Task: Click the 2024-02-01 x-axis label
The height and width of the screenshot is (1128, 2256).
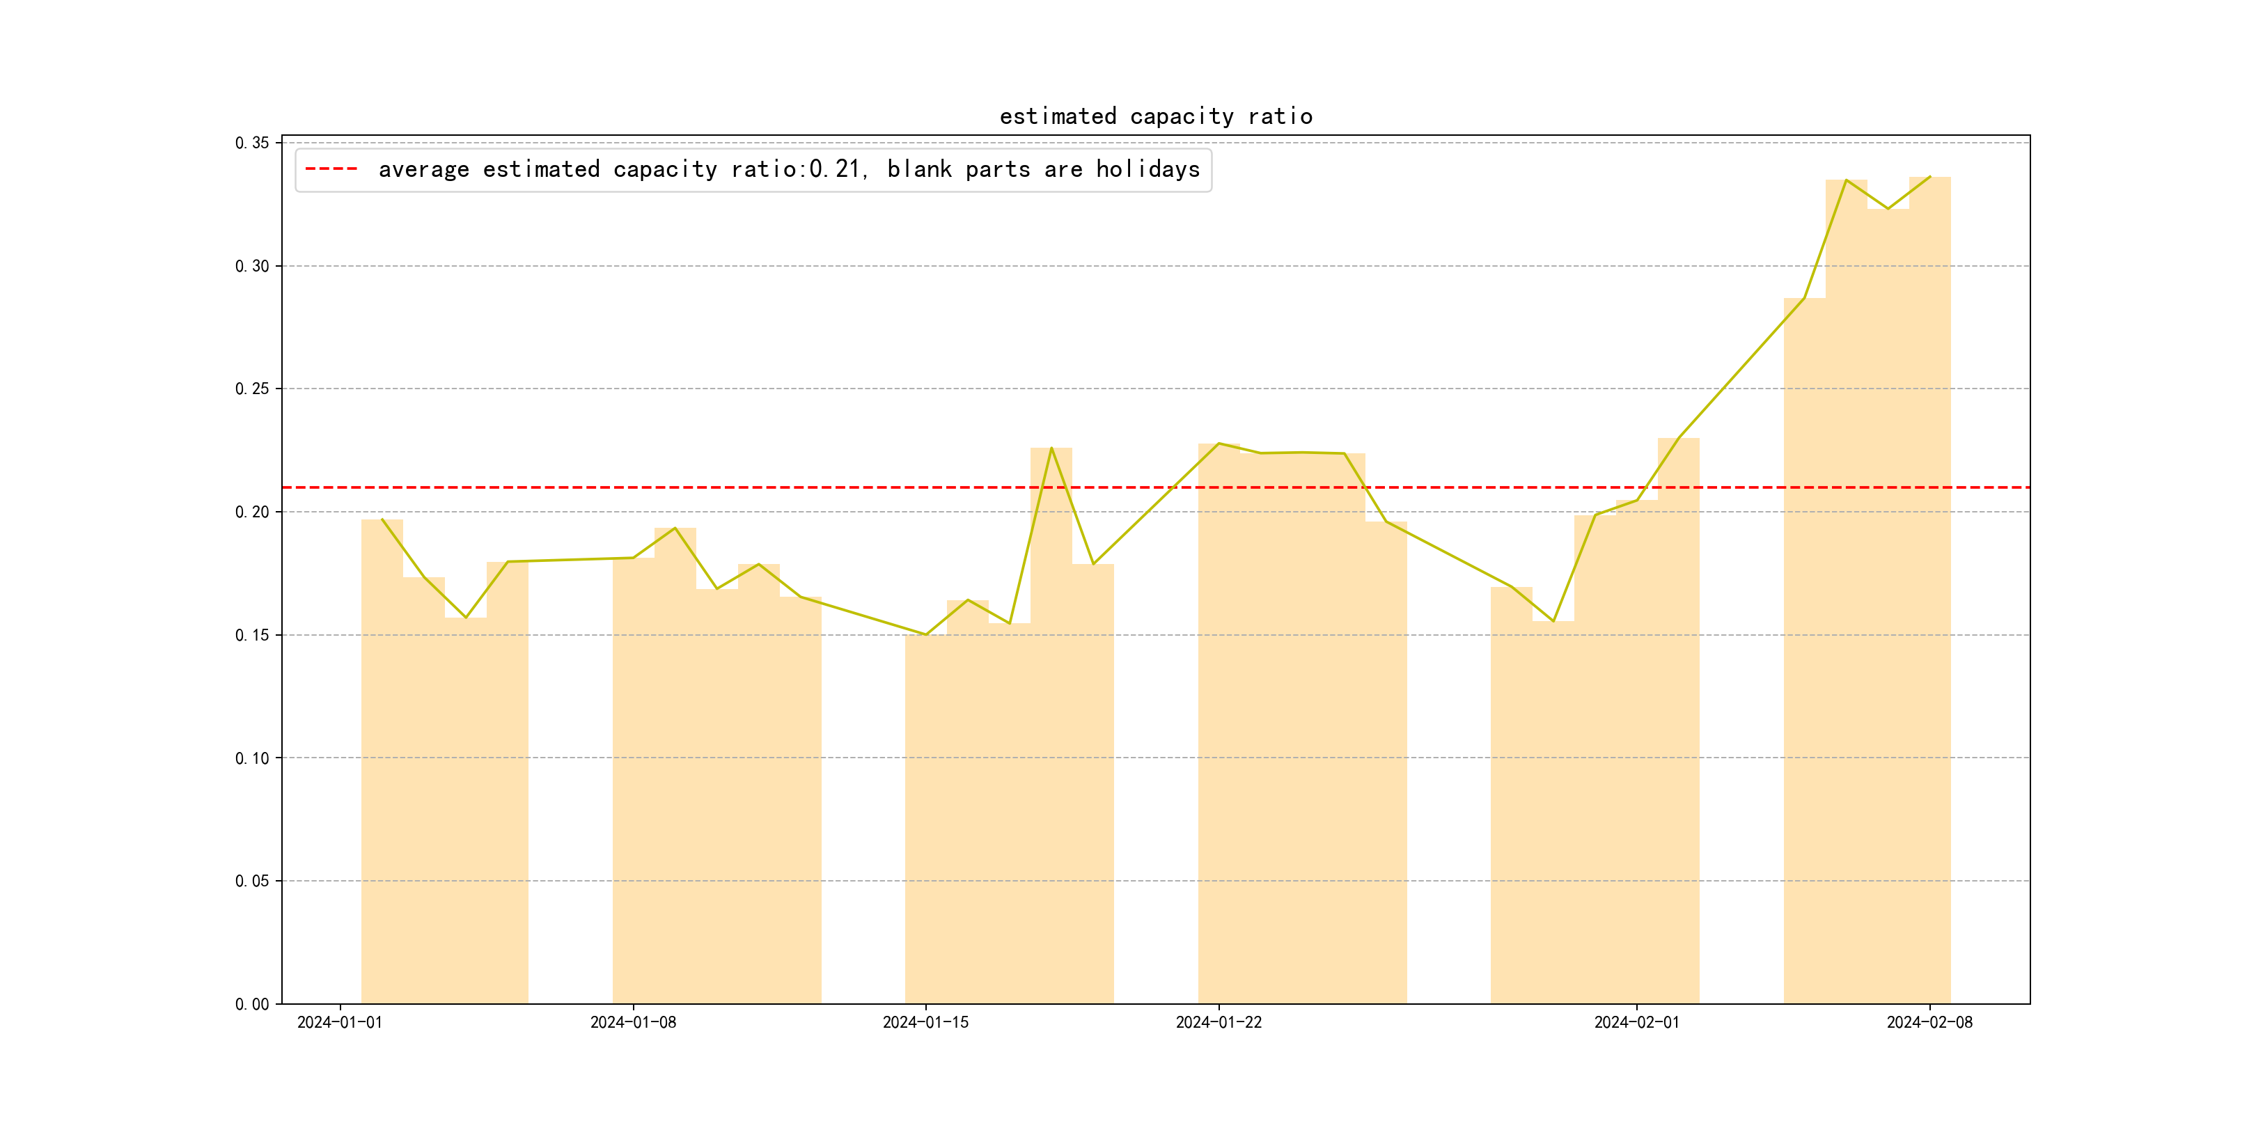Action: click(x=1636, y=1022)
